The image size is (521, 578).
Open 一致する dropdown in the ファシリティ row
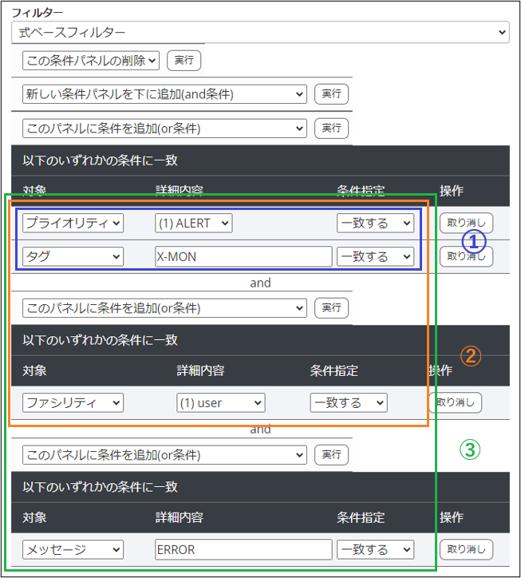coord(349,403)
